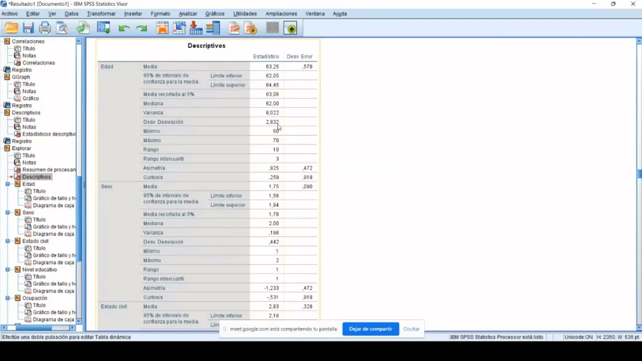
Task: Click the Correlaciones node book icon
Action: (7, 41)
